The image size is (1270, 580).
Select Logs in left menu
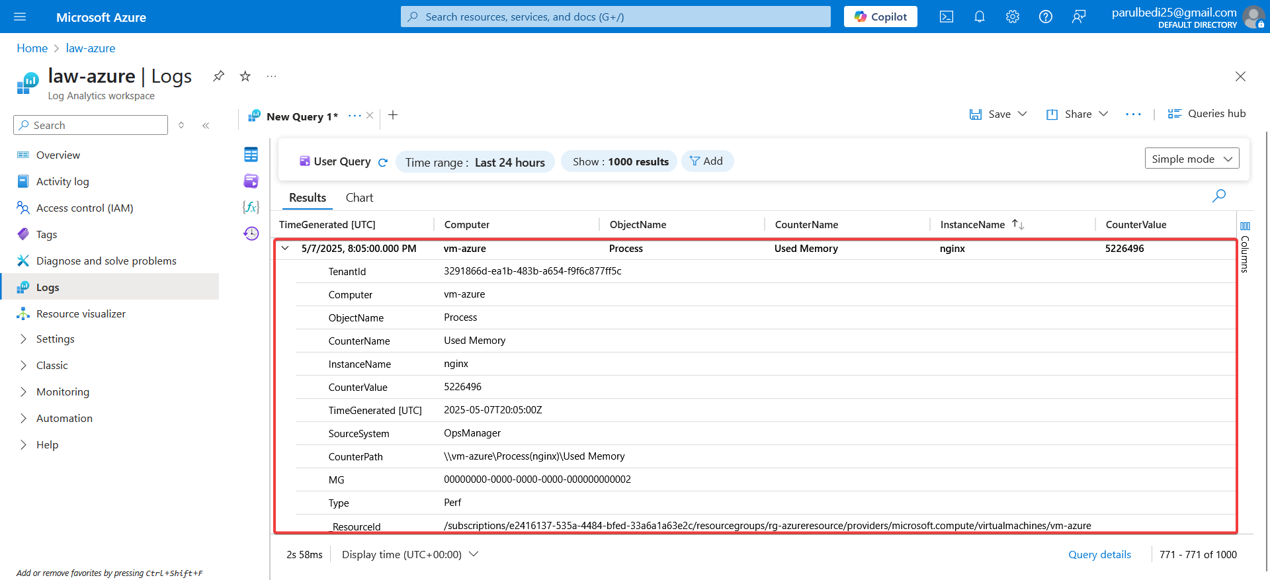(110, 287)
